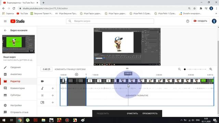Click the 0:48:25 timecode field
The height and width of the screenshot is (123, 219).
(x=47, y=69)
